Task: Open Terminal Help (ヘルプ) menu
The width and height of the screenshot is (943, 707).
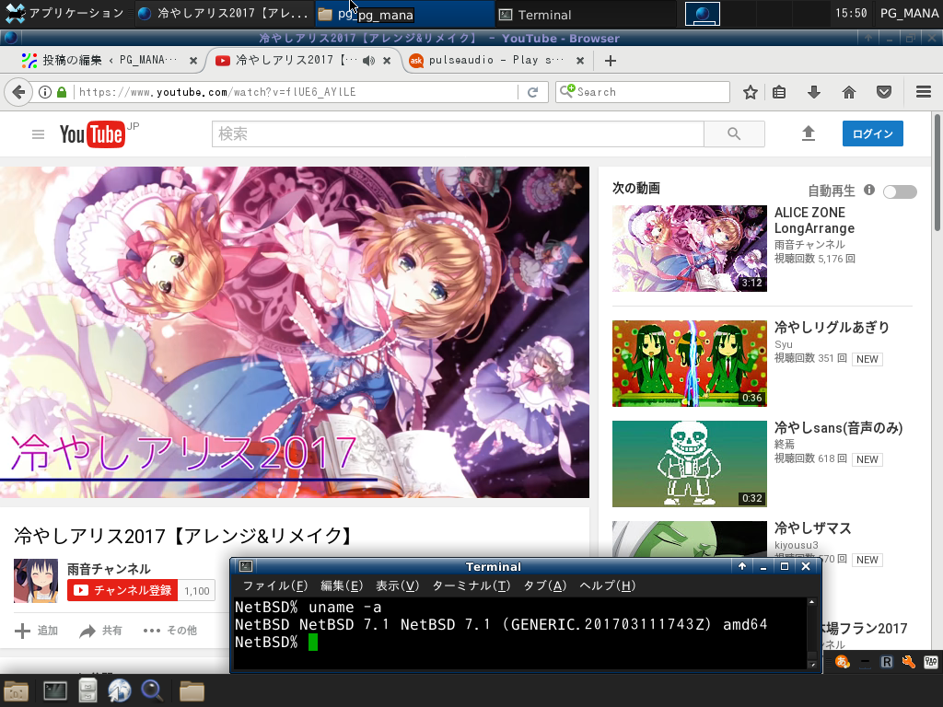Action: (608, 585)
